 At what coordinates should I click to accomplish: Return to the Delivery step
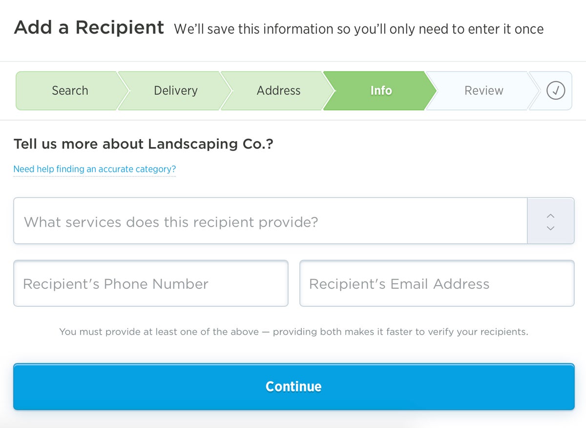click(175, 90)
